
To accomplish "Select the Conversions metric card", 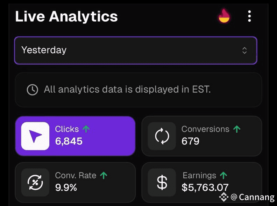I will point(202,136).
